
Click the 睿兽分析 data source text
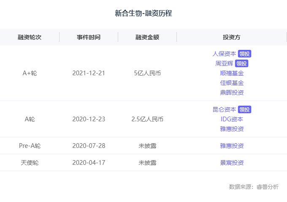[x=267, y=187]
